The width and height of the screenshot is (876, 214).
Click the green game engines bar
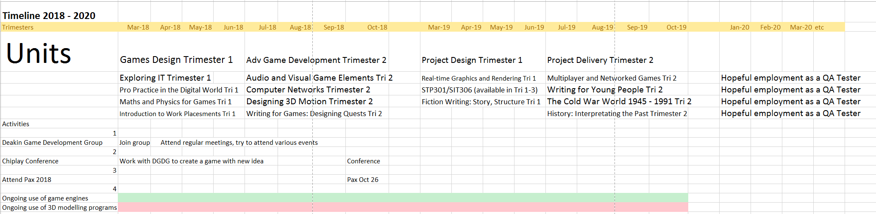pyautogui.click(x=403, y=198)
